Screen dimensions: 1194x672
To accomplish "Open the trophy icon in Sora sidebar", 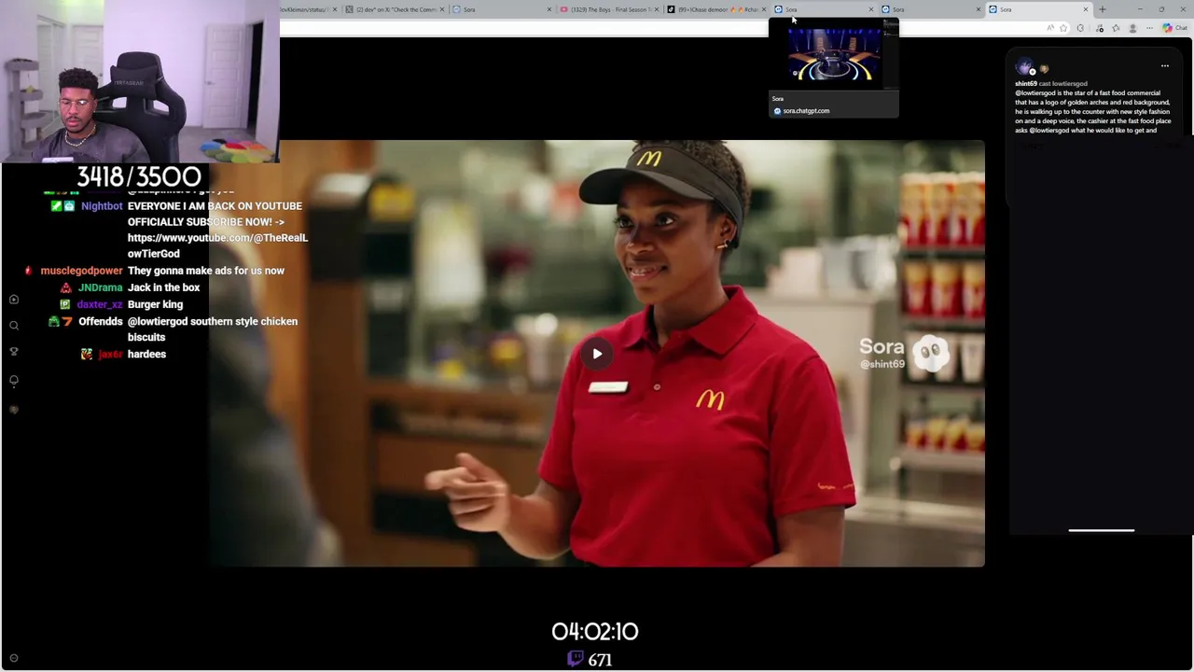I will click(14, 352).
